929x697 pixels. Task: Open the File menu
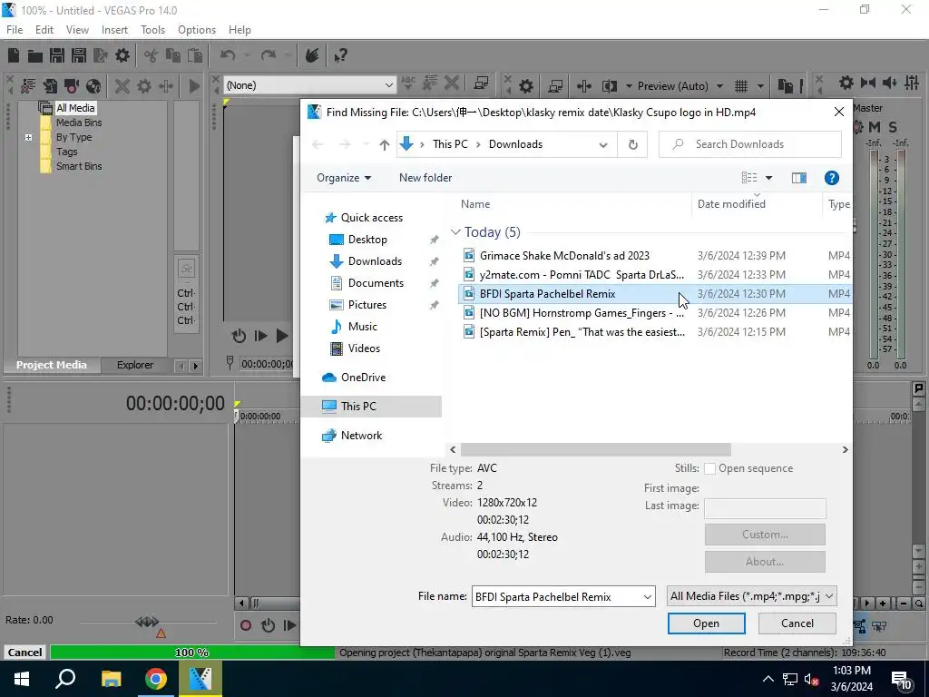click(x=15, y=30)
